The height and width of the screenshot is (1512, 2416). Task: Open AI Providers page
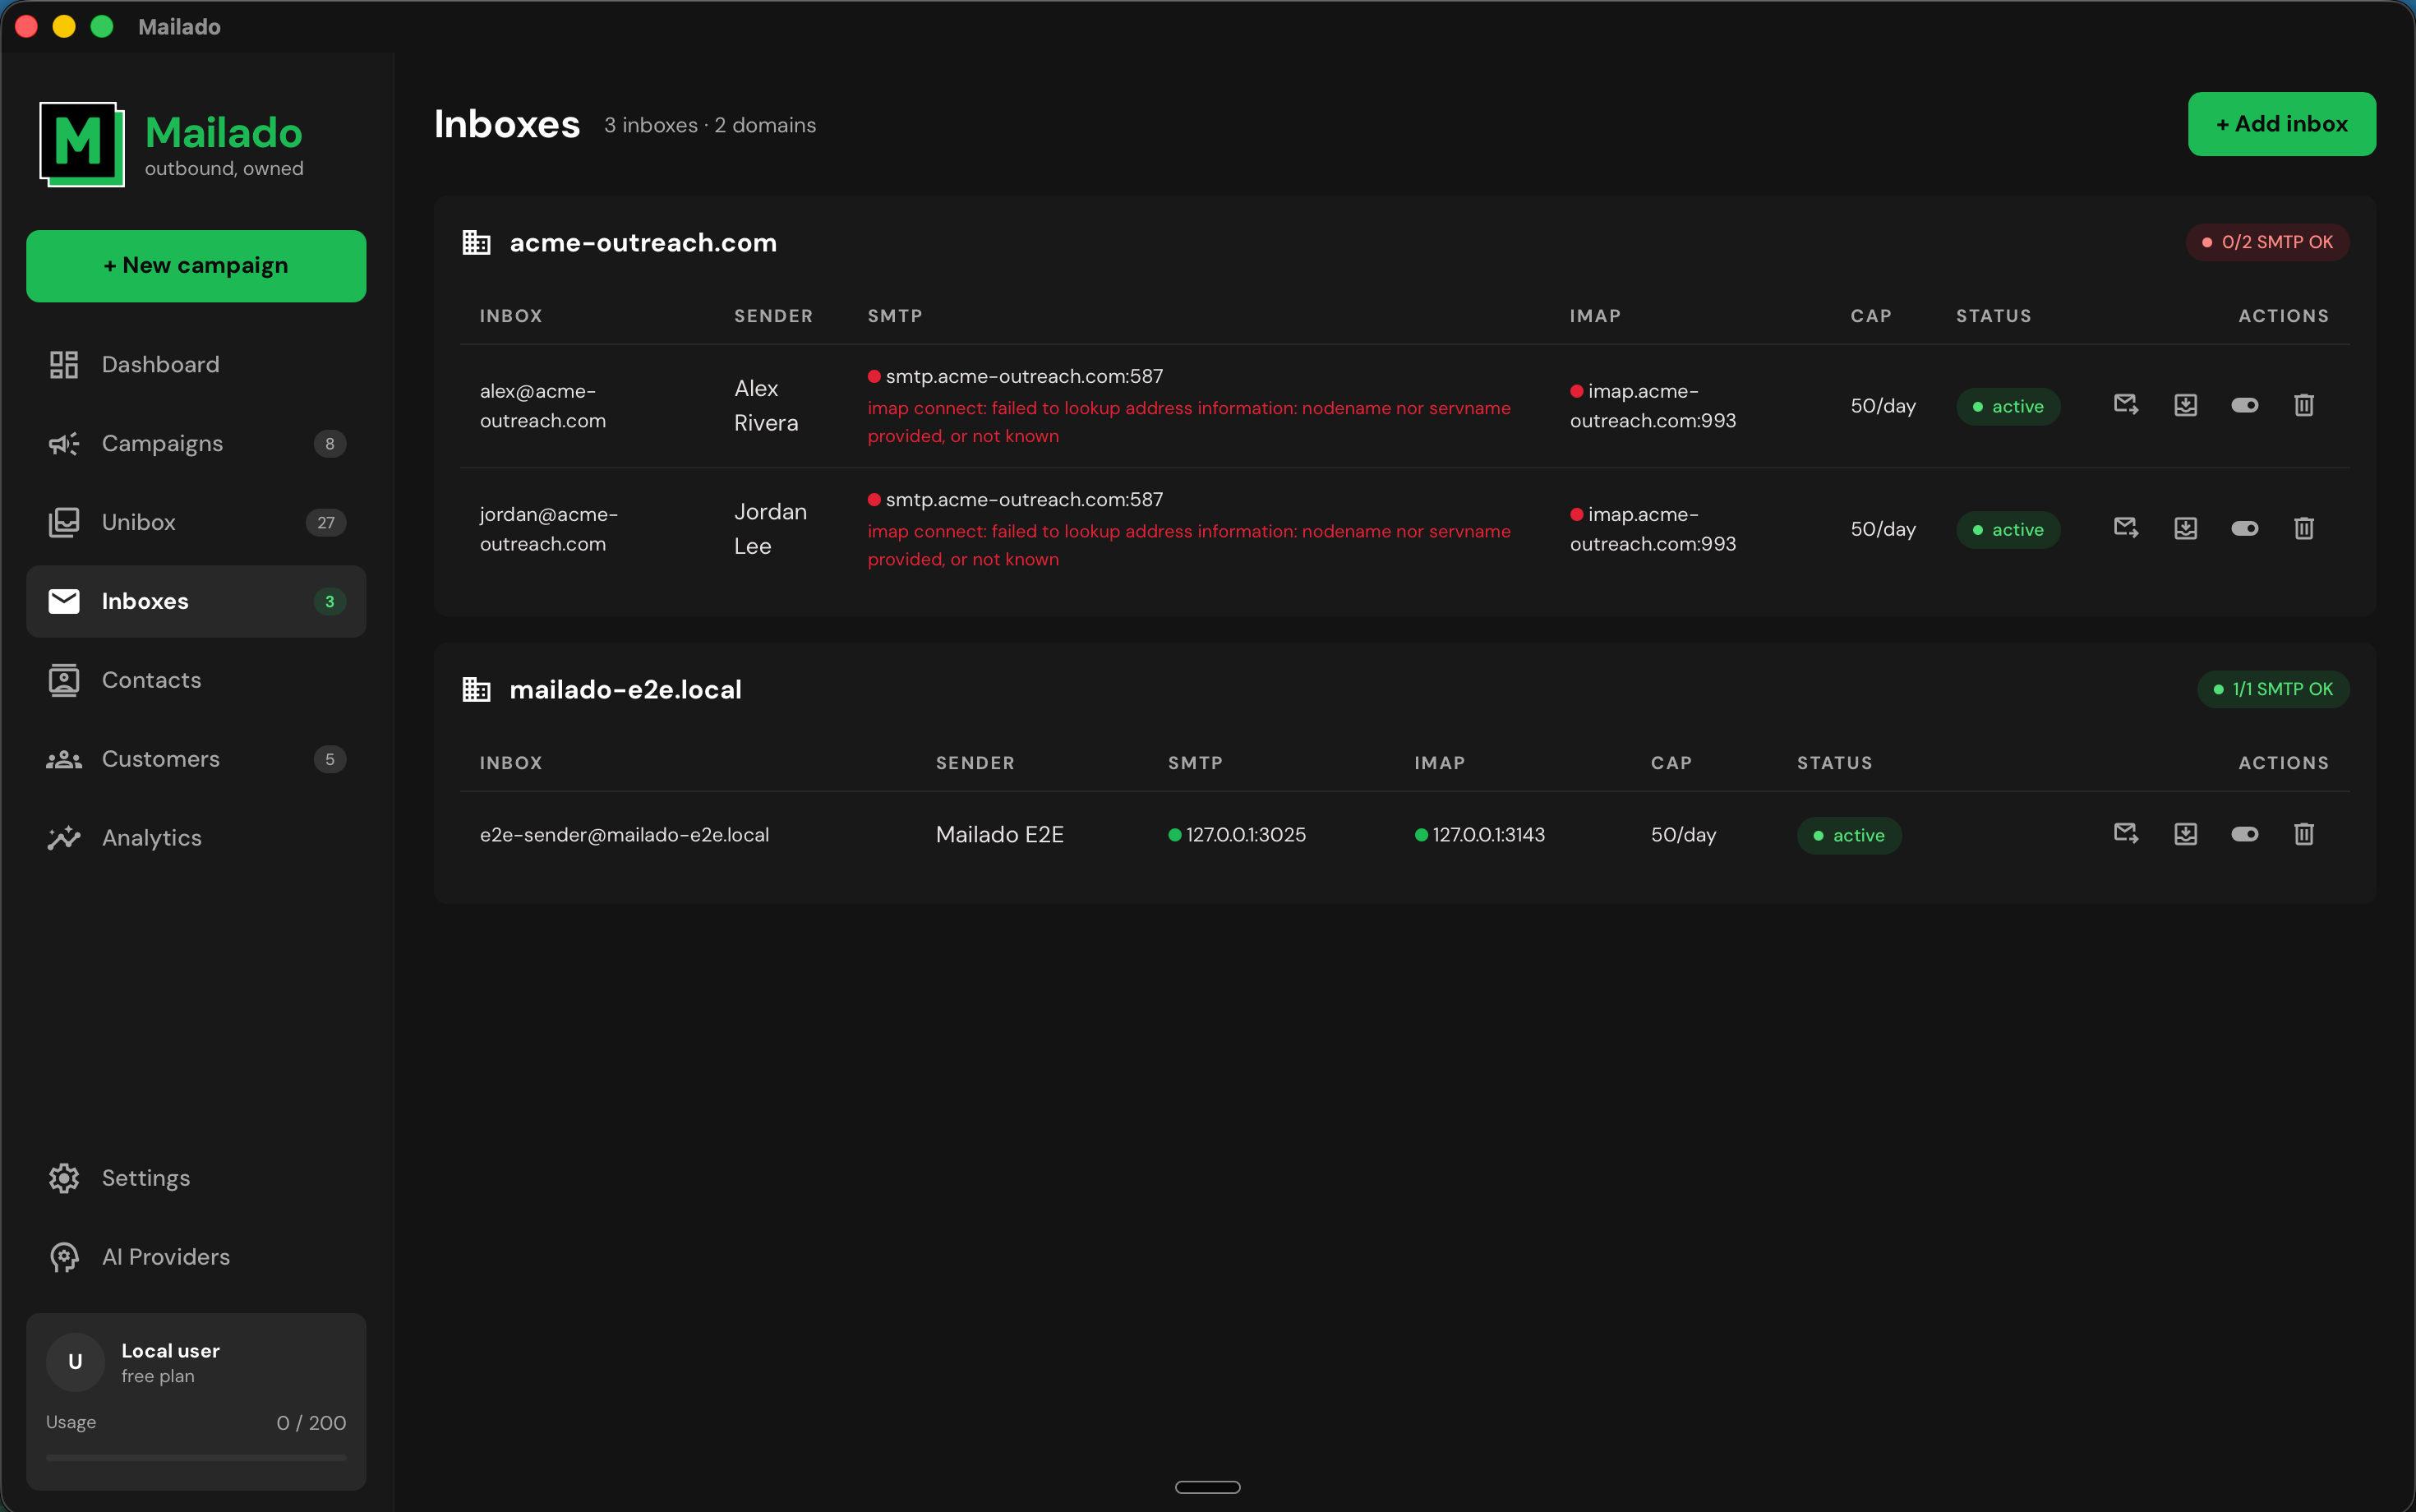point(196,1257)
